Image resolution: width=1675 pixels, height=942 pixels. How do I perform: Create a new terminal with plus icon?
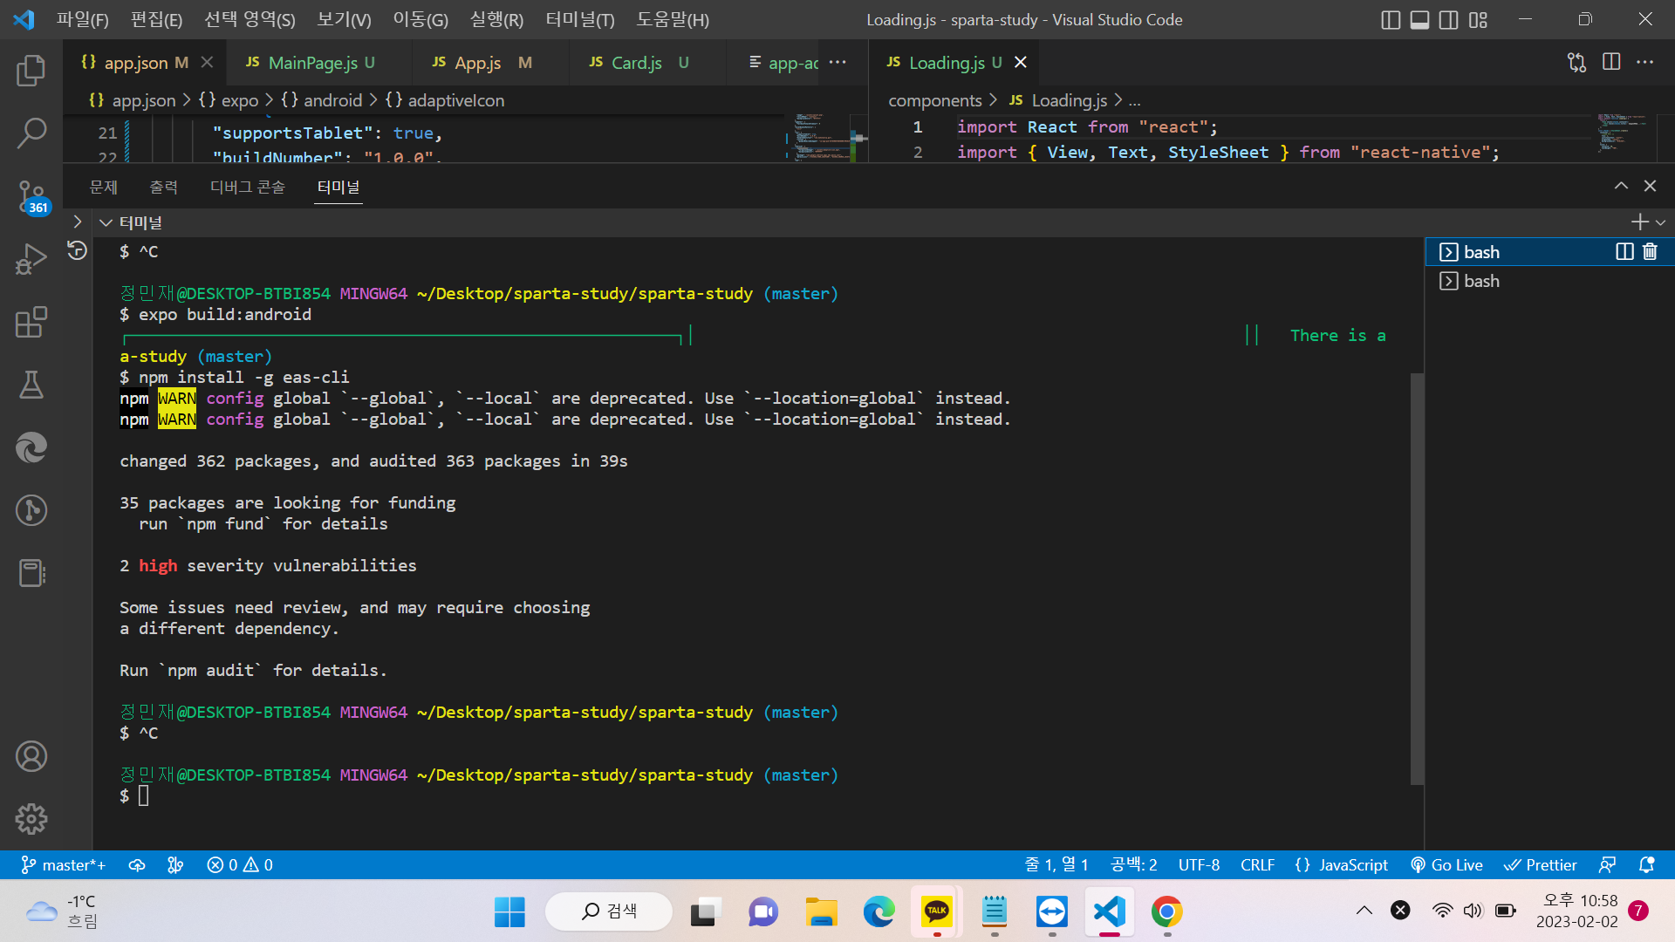1639,222
